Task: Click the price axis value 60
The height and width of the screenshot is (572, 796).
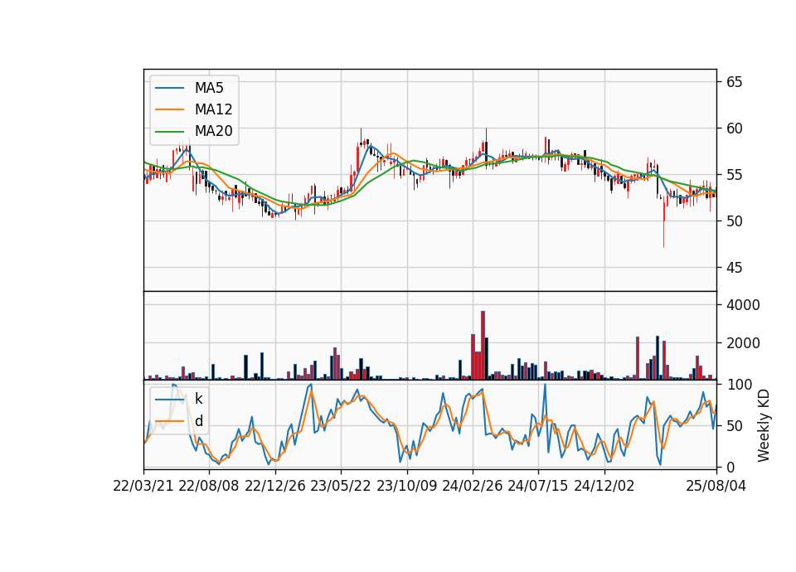Action: pos(734,128)
